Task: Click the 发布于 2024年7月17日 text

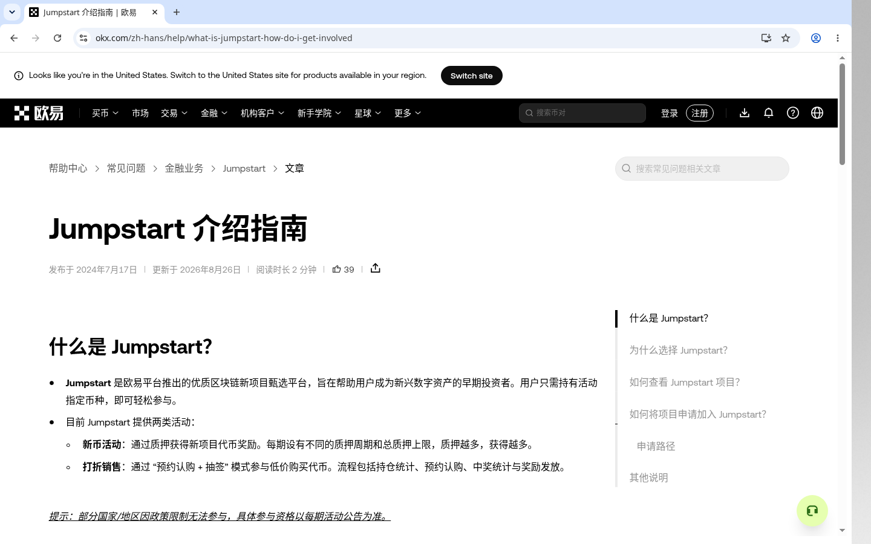Action: point(93,270)
